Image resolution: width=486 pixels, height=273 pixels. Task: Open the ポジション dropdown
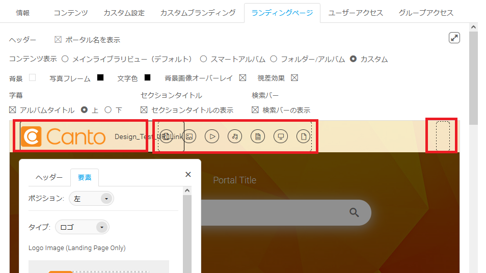[91, 199]
